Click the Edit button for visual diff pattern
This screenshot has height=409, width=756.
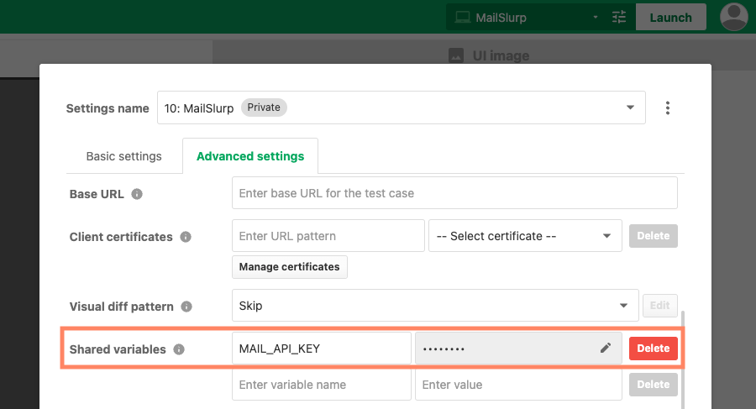(x=660, y=306)
